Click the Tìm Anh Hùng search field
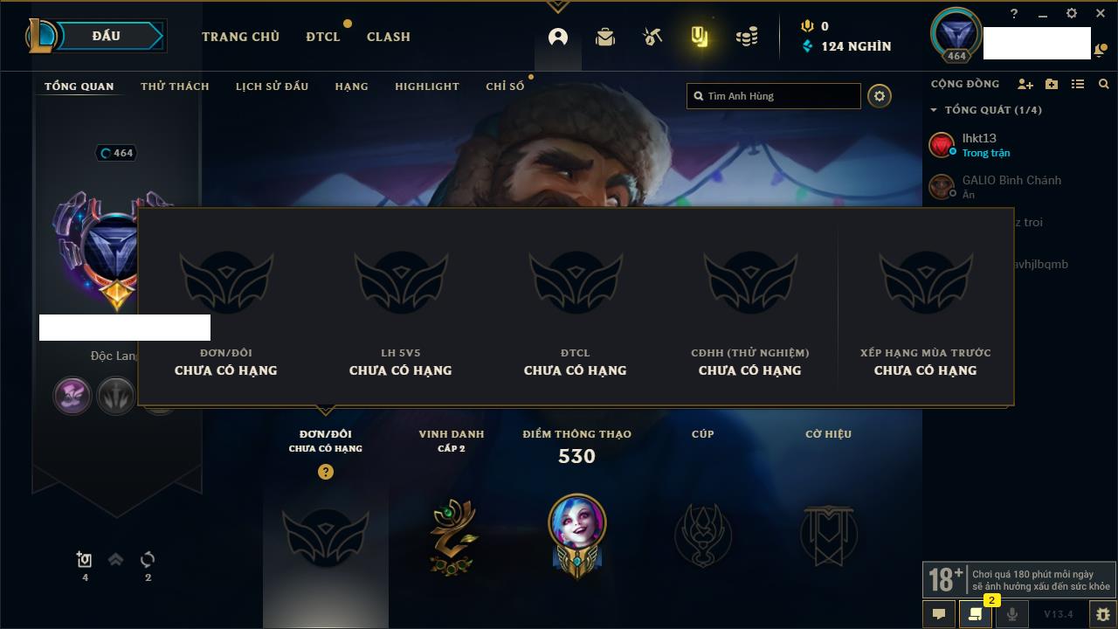This screenshot has width=1118, height=629. pos(774,96)
